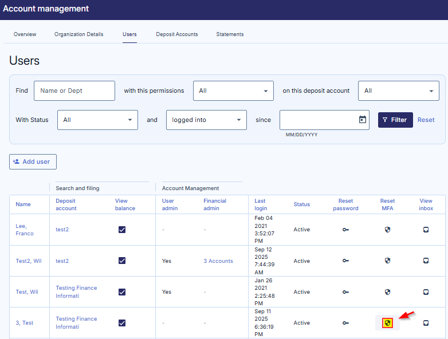Click reset MFA shield icon for Test2, Wil
This screenshot has height=339, width=448.
click(388, 261)
